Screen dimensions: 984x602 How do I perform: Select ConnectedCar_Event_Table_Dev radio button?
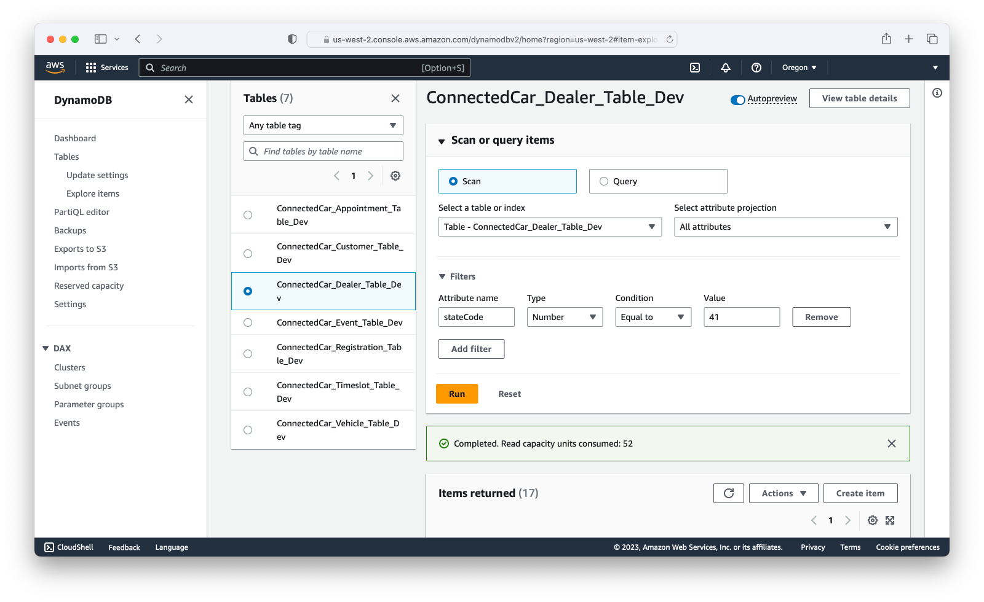point(248,322)
